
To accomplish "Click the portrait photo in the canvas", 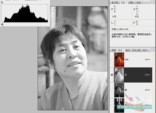I will [x=73, y=58].
